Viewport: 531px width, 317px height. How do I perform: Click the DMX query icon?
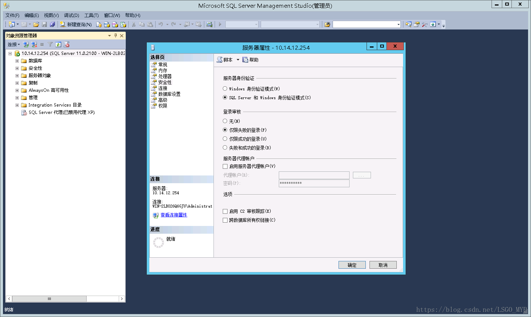click(115, 24)
